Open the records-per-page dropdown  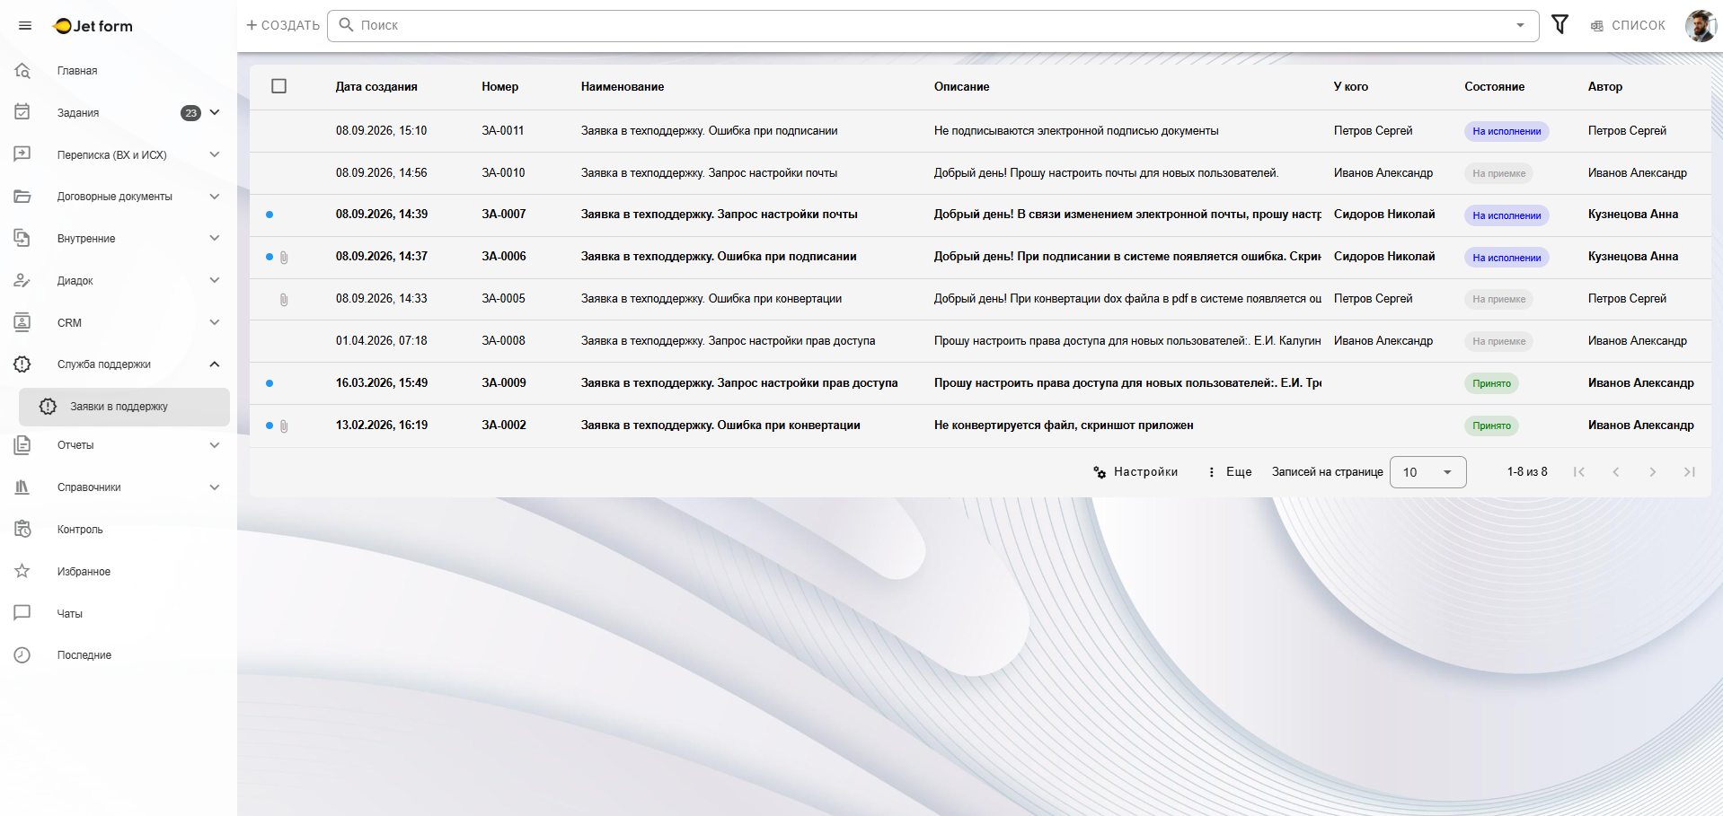tap(1427, 472)
